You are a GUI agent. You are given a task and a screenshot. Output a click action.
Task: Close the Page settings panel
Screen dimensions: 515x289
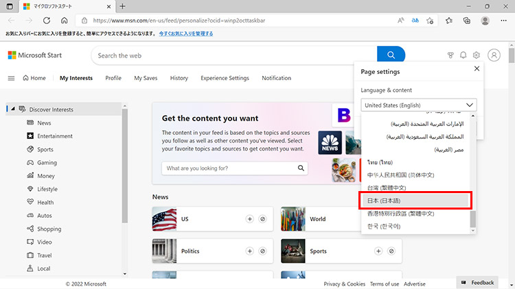click(x=477, y=69)
